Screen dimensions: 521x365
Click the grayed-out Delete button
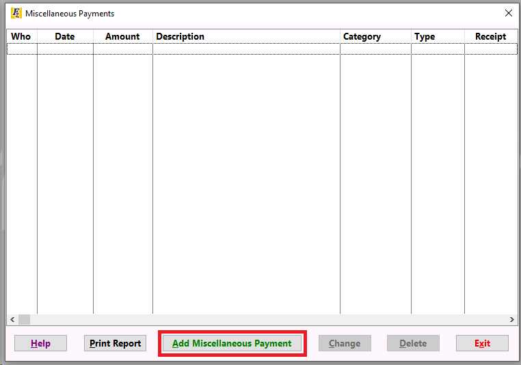coord(413,343)
